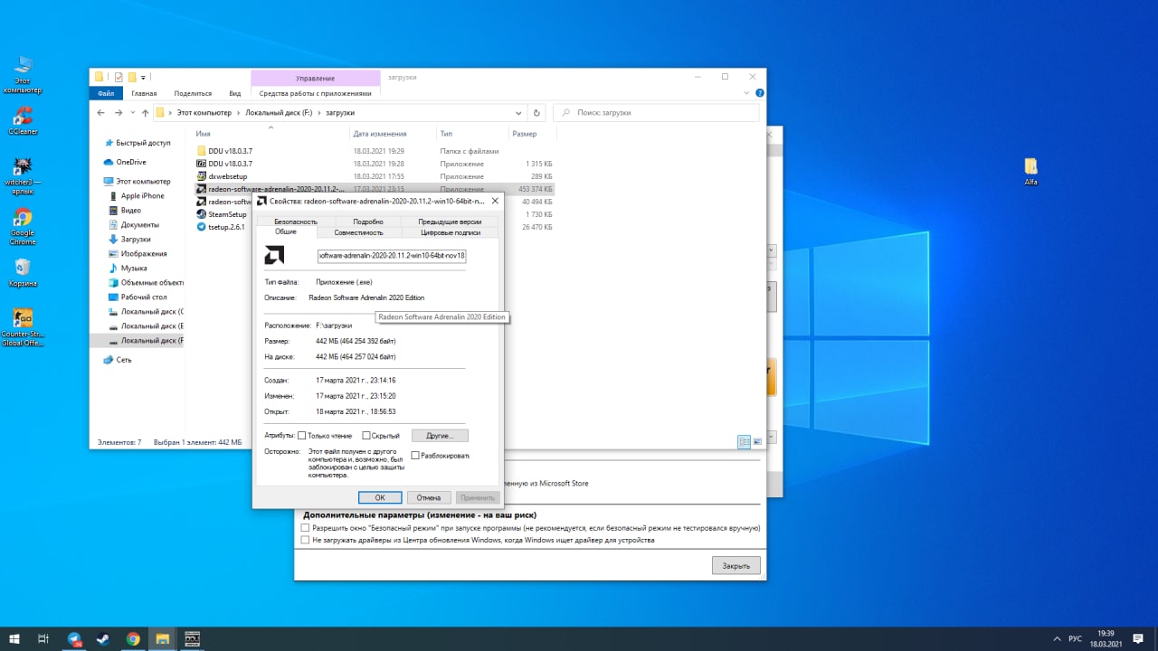Switch to the Безопасность properties tab
The height and width of the screenshot is (651, 1158).
coord(296,222)
